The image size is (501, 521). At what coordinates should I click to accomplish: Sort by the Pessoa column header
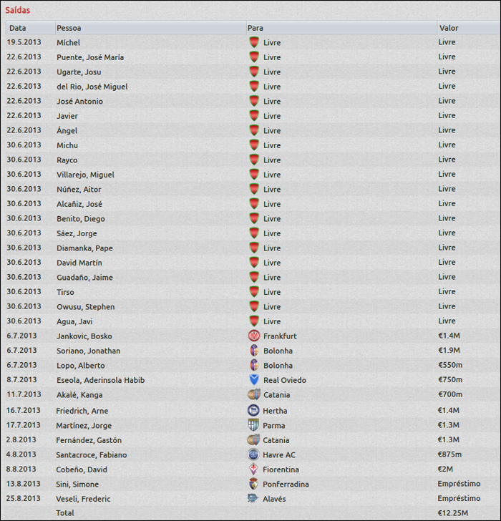click(x=69, y=28)
